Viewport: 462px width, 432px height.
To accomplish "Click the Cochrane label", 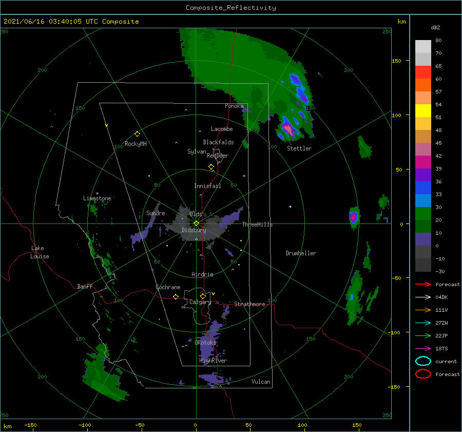I will [x=168, y=287].
